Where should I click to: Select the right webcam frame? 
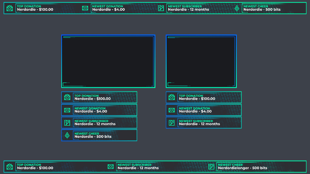coord(201,62)
